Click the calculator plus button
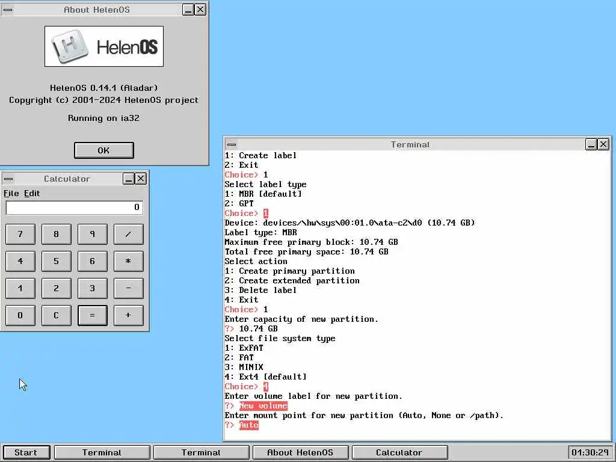616x462 pixels. (129, 315)
